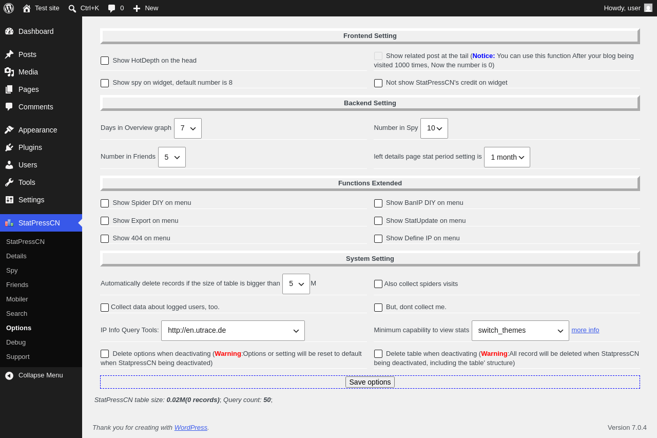Open Number in Friends dropdown

coord(172,157)
